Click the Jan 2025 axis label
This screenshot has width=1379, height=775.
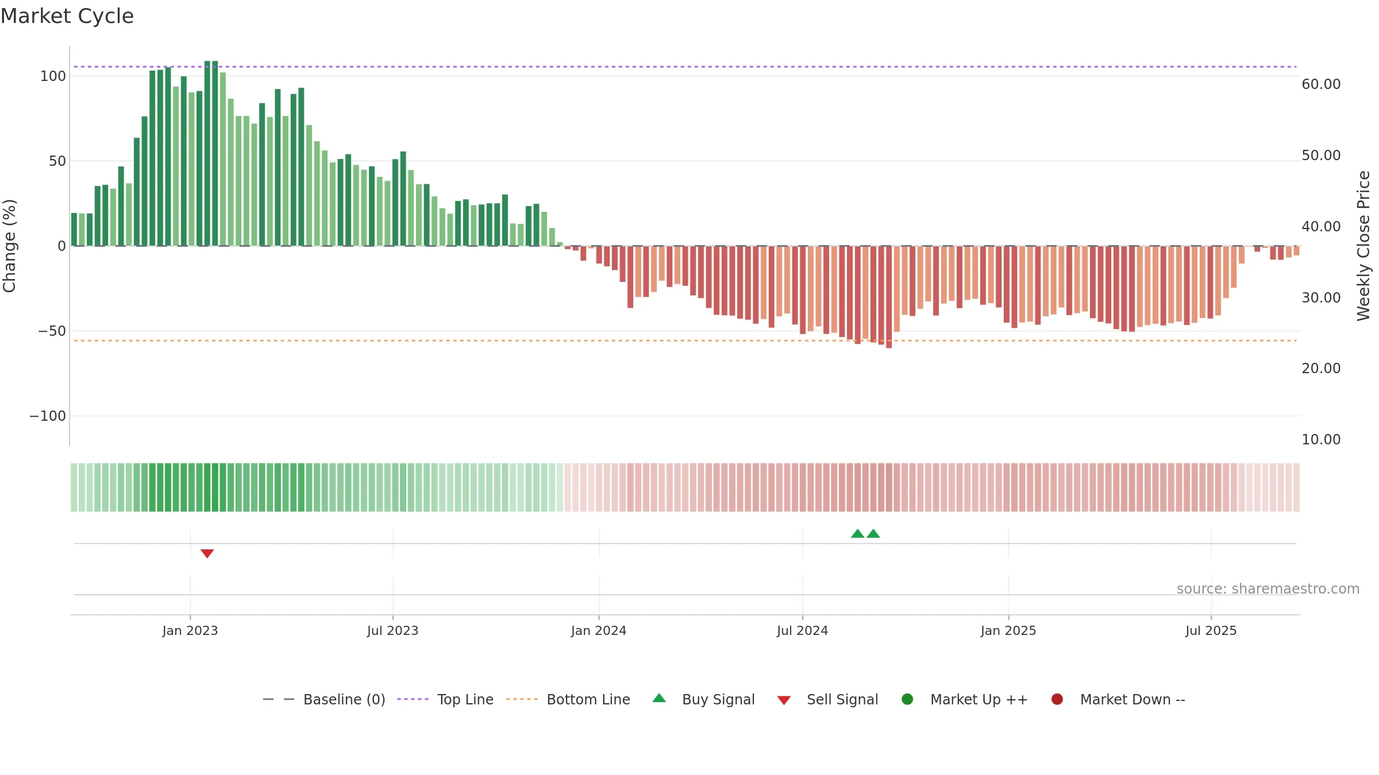[1008, 630]
